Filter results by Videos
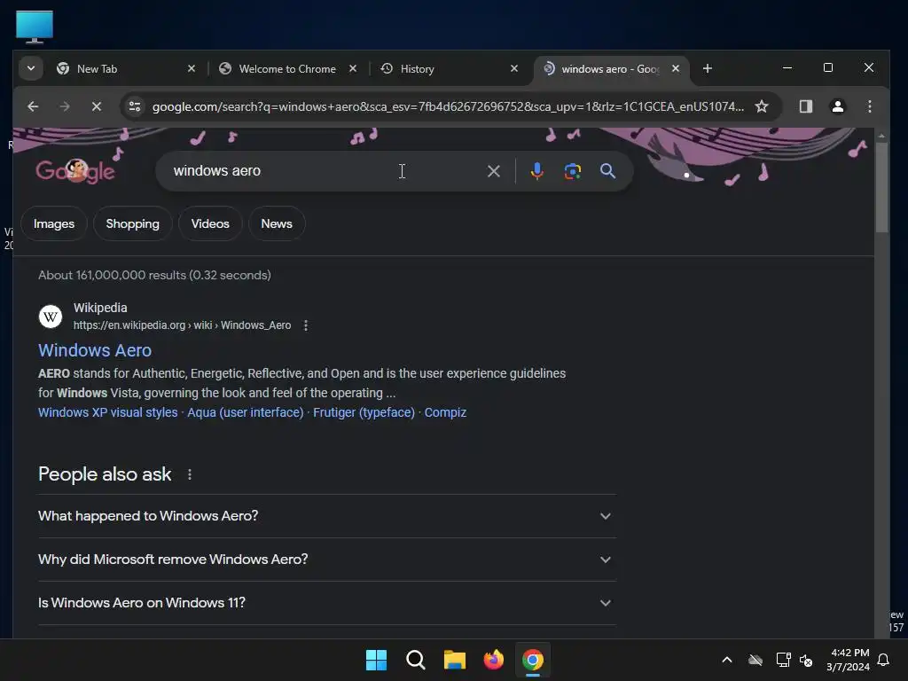The height and width of the screenshot is (681, 908). pyautogui.click(x=210, y=223)
